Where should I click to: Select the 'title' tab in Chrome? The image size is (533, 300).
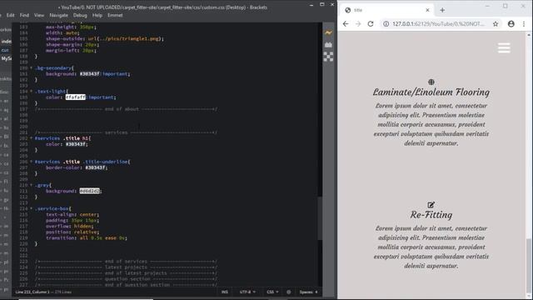click(386, 10)
